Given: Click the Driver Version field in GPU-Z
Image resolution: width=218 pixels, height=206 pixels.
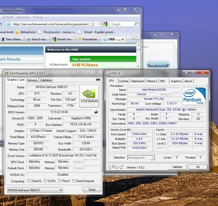Looking at the screenshot, I should [x=63, y=155].
